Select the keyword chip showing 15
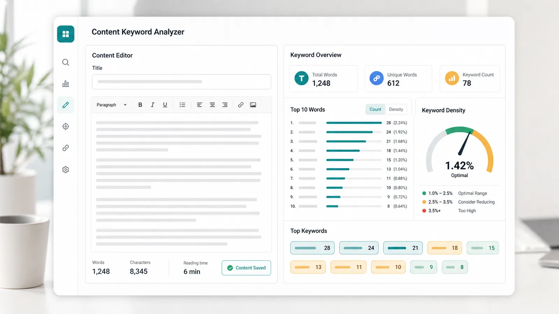The width and height of the screenshot is (559, 314). point(483,248)
